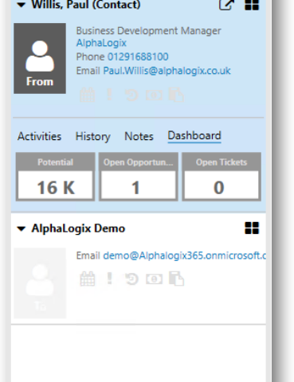Click the grid icon beside AlphaLogix Demo
The width and height of the screenshot is (294, 382).
click(252, 228)
